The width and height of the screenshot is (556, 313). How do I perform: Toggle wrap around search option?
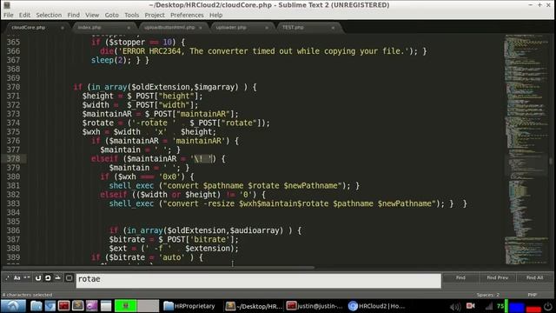coord(48,278)
